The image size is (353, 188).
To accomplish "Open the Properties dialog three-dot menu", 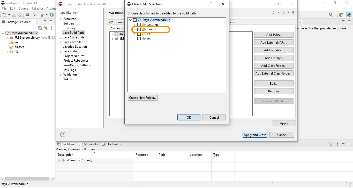I will point(293,13).
